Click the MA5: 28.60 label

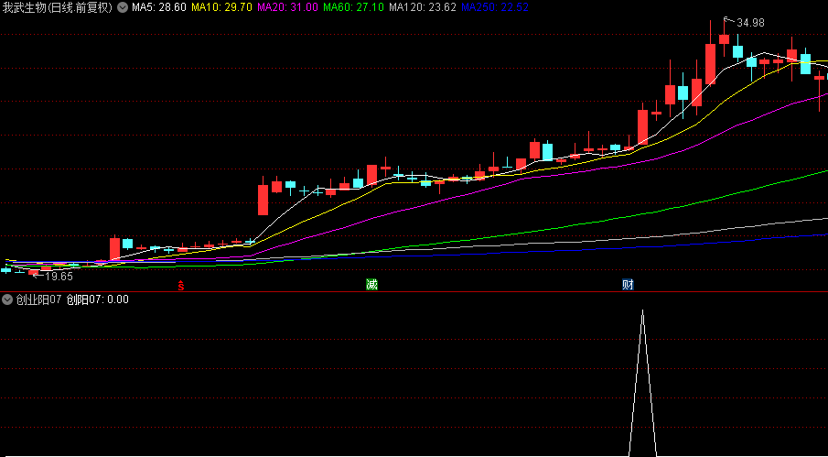159,8
